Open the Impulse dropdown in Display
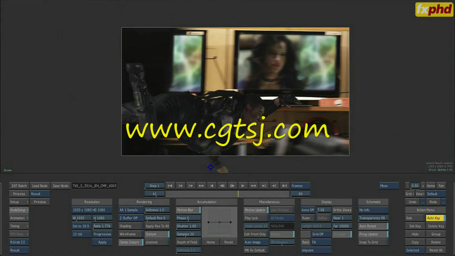The image size is (455, 256). pos(316,250)
